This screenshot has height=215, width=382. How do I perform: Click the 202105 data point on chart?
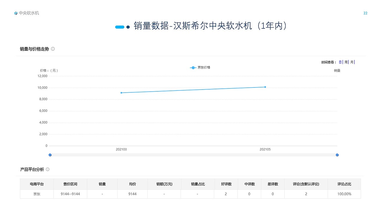[x=265, y=87]
